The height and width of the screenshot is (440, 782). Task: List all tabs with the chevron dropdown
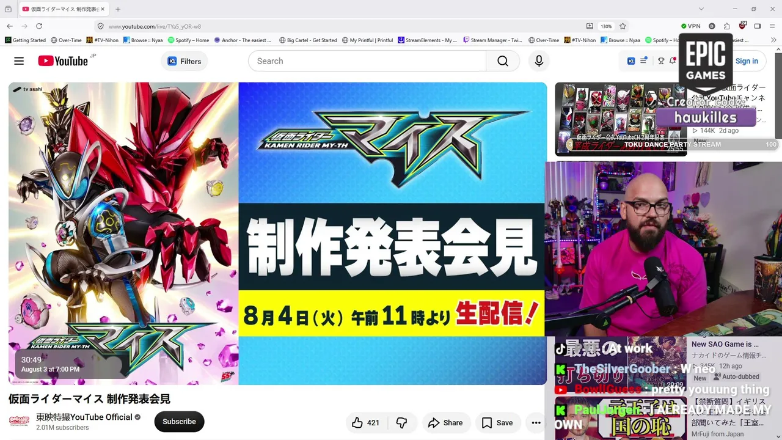click(701, 9)
